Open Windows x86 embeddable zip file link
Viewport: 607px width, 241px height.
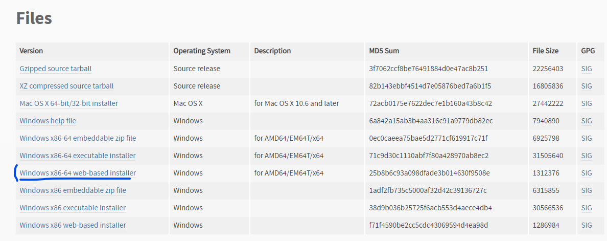(73, 190)
